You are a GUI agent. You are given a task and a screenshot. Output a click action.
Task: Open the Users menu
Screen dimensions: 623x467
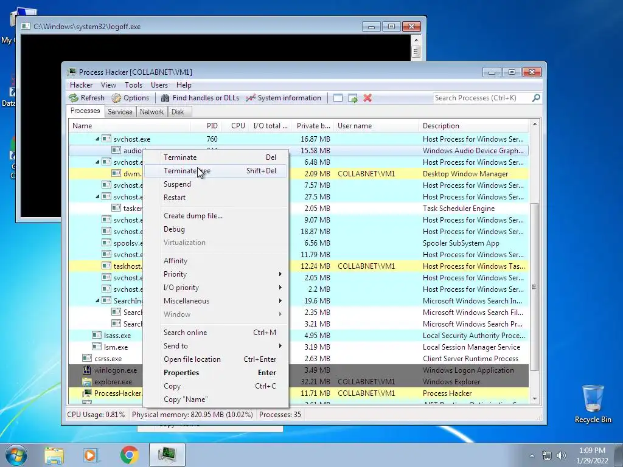(x=159, y=85)
